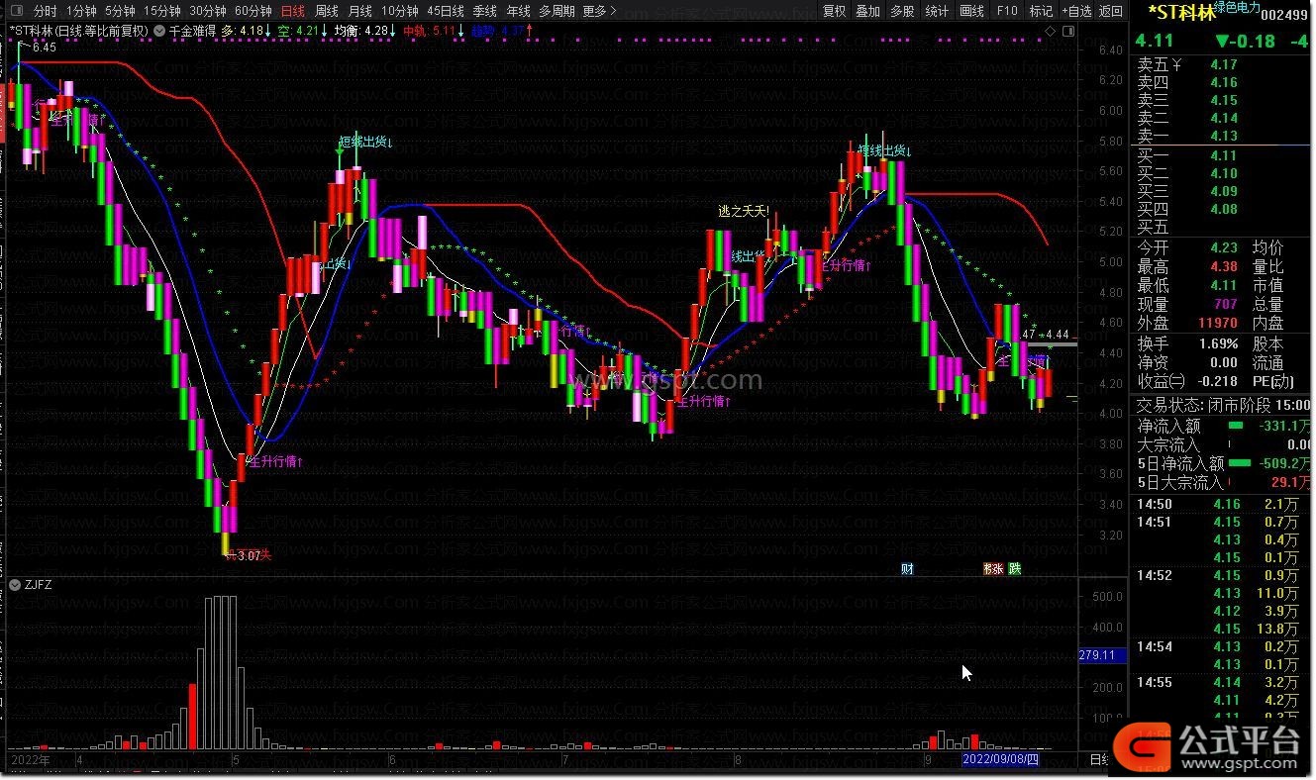Expand the ZJFZ sub-indicator dropdown arrow
This screenshot has height=780, width=1316.
coord(15,584)
